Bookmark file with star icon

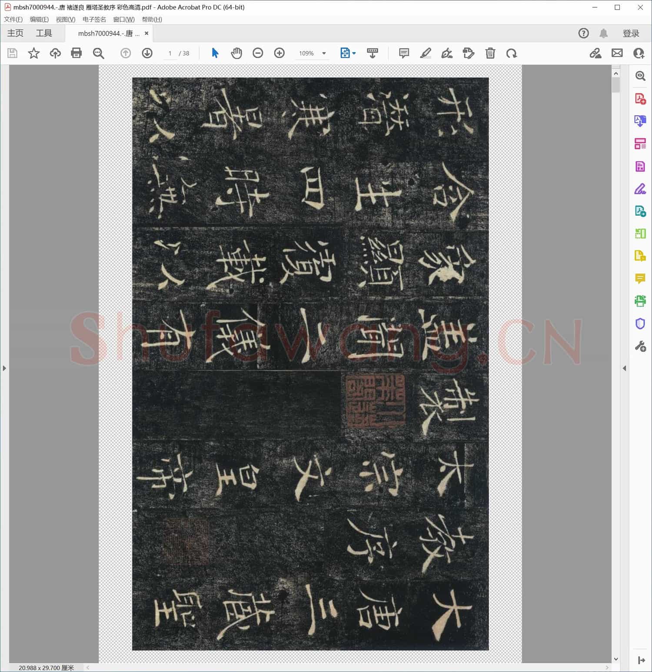pos(33,53)
